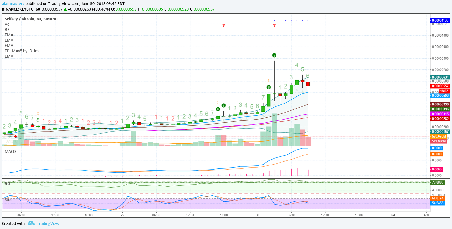
Task: Open the TradingView link in the footer
Action: pyautogui.click(x=48, y=223)
